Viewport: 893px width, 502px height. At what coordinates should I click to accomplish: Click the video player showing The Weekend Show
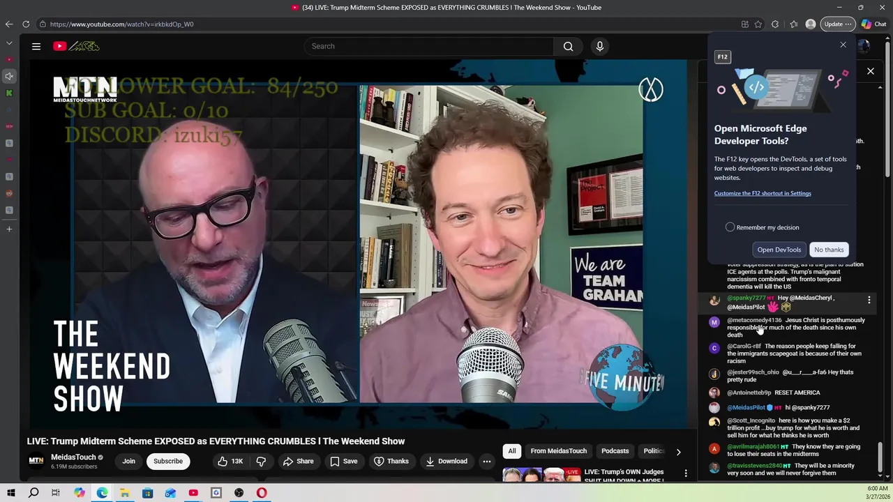coord(357,244)
